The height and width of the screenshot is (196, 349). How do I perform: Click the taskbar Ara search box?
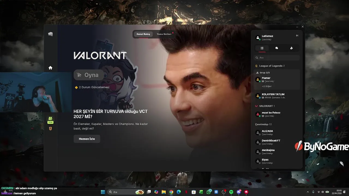(x=126, y=192)
